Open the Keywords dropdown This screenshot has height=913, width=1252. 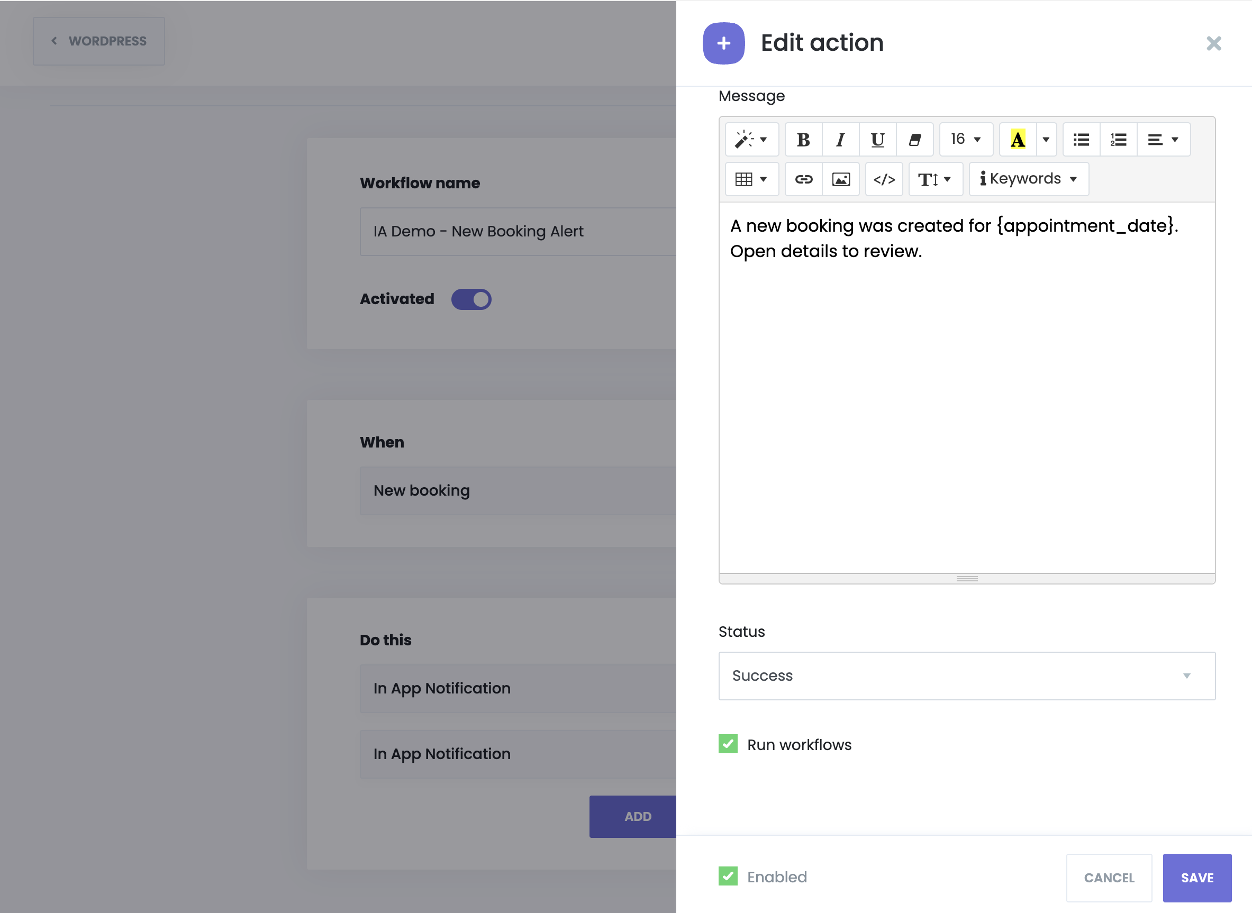click(x=1029, y=179)
